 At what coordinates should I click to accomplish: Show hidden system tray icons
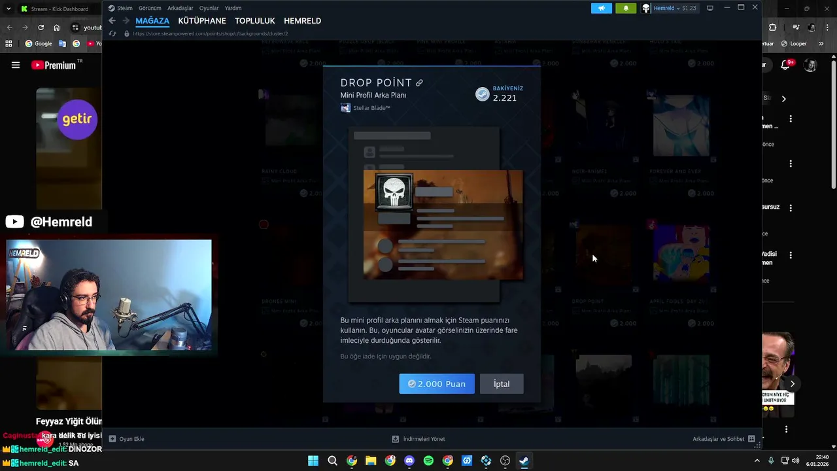[x=757, y=461]
